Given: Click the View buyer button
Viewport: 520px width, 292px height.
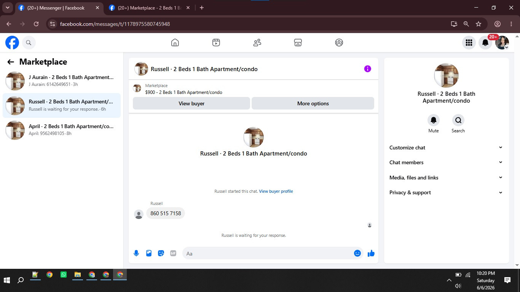Looking at the screenshot, I should [191, 103].
